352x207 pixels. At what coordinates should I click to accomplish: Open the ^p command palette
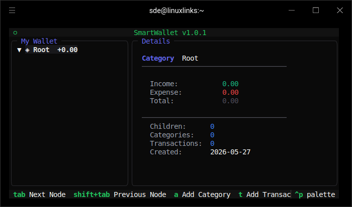pos(315,194)
